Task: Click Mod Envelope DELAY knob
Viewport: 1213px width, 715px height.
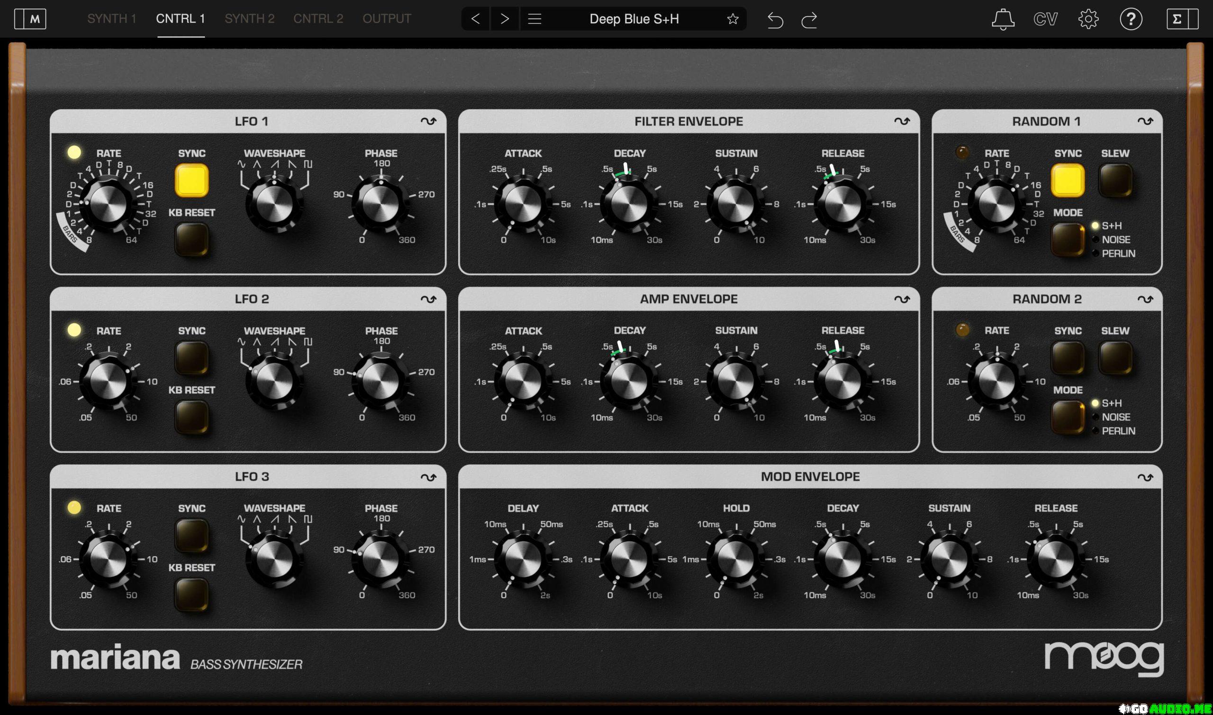Action: tap(523, 559)
